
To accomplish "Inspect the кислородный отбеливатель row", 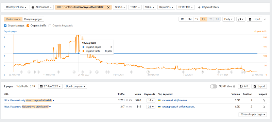I will [264, 107].
